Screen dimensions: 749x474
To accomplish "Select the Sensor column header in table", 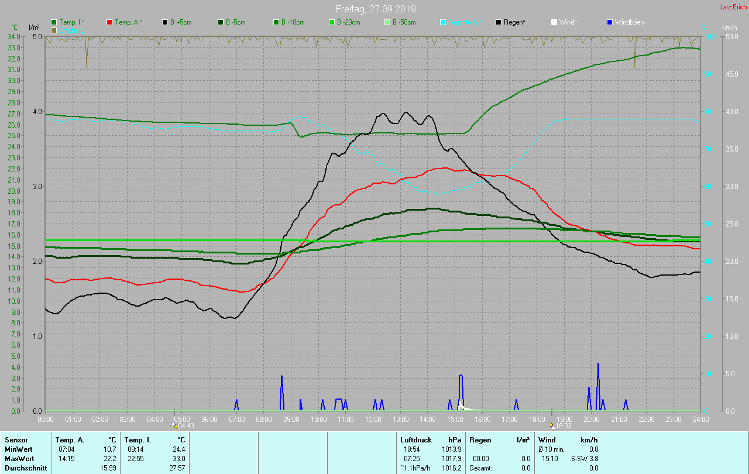I will (x=16, y=439).
